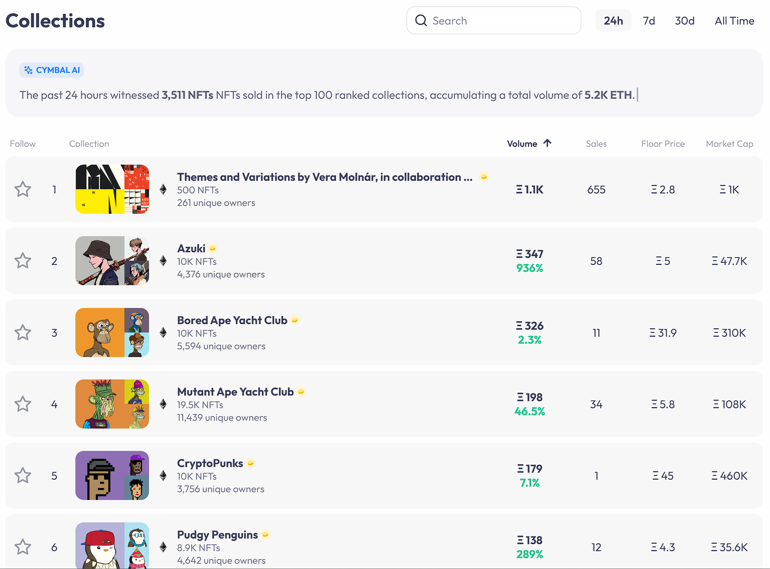Toggle follow star for Bored Ape Yacht Club
Viewport: 770px width, 569px height.
[x=23, y=333]
